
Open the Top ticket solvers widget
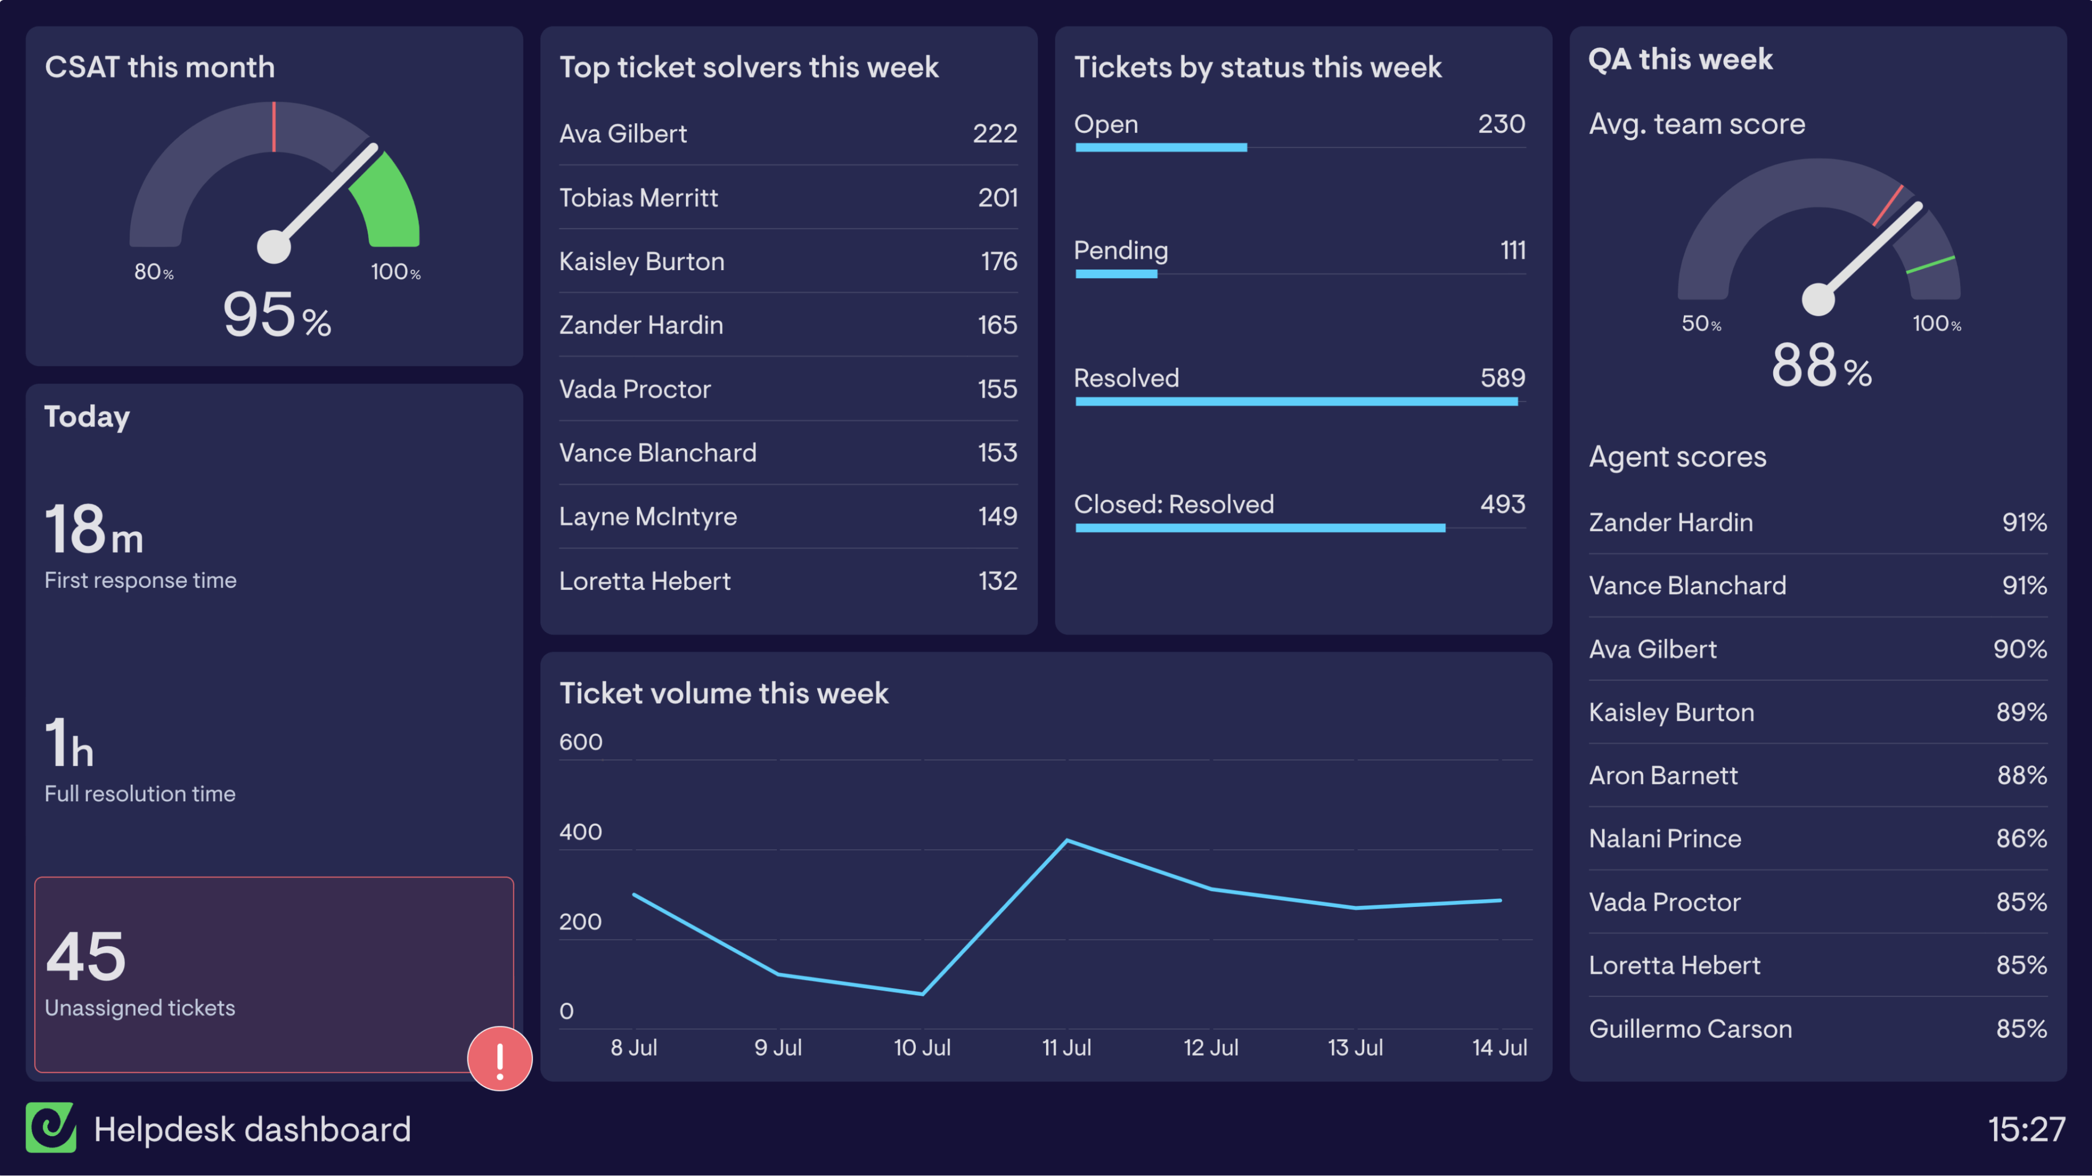(749, 68)
